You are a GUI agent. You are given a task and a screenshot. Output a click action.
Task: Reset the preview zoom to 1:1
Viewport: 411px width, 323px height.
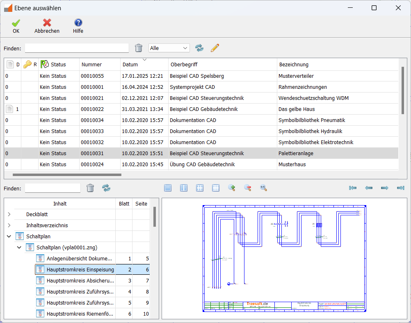click(x=263, y=188)
